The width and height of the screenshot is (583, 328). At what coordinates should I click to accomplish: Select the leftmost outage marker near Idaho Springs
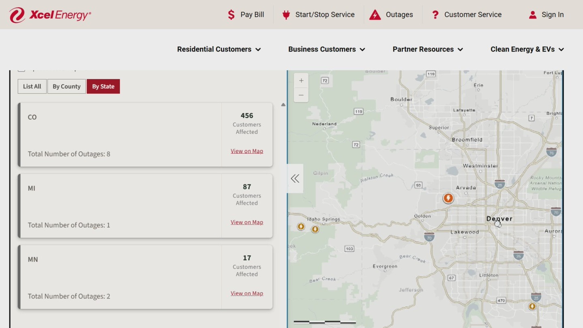coord(301,227)
